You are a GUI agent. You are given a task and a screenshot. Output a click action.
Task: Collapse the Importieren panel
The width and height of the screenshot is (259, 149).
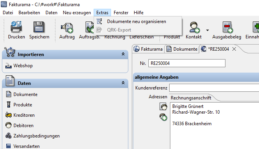123,54
